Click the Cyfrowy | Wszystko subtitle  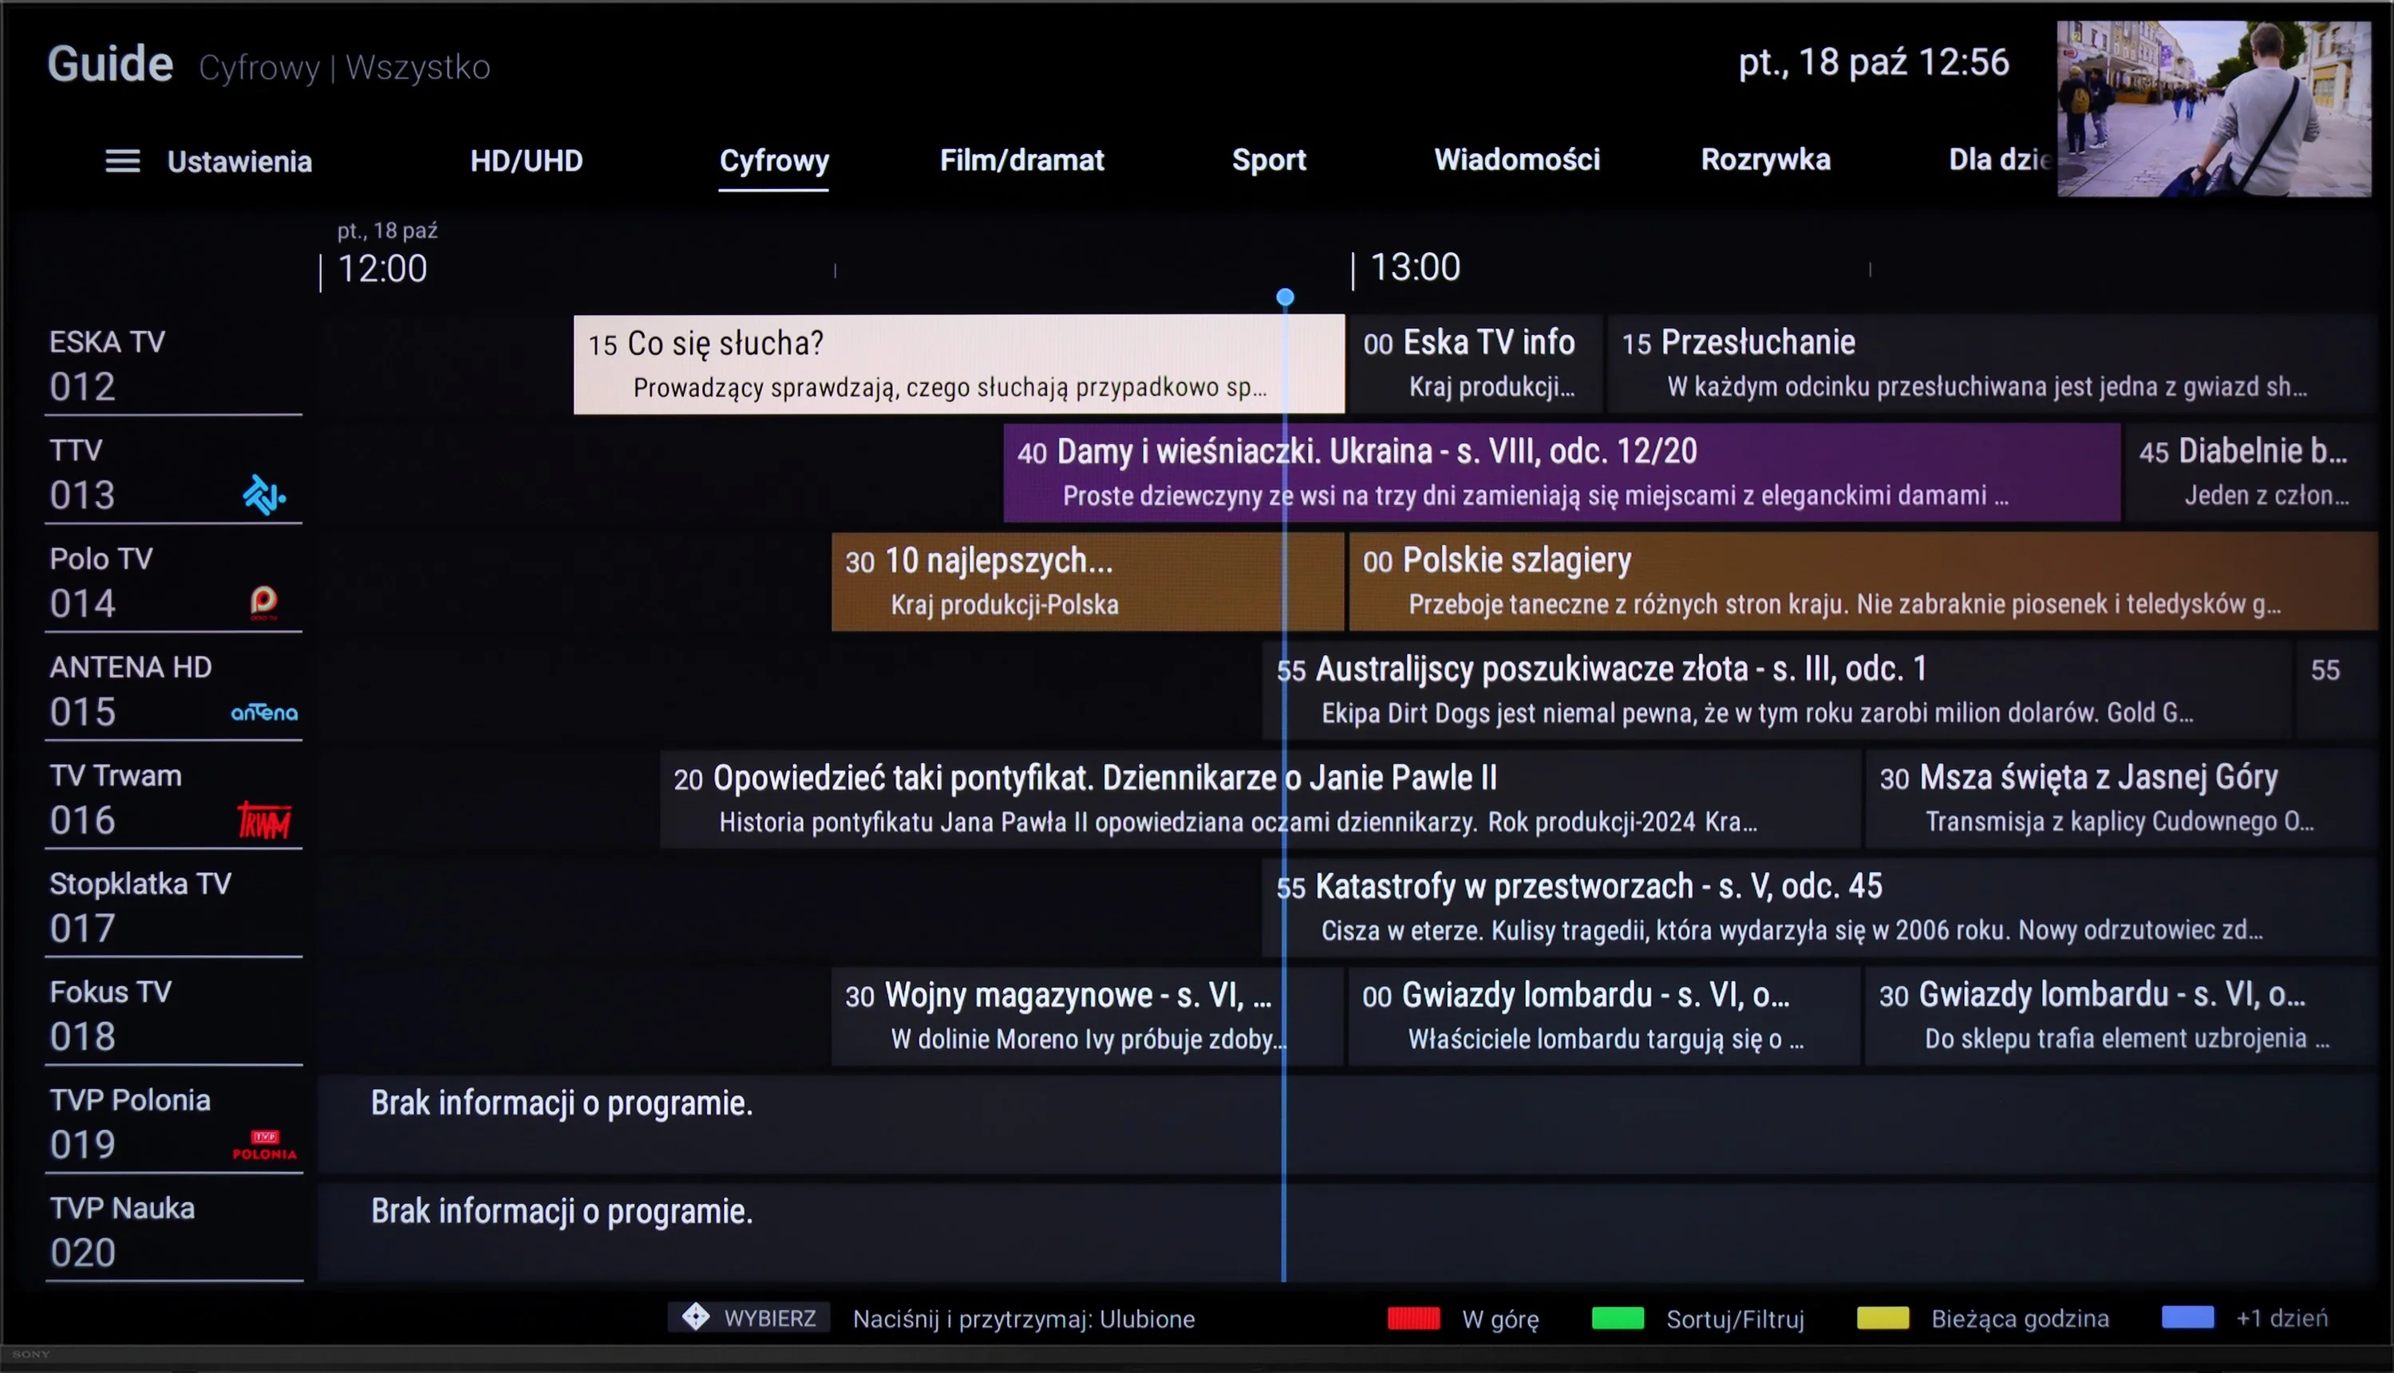click(x=344, y=68)
